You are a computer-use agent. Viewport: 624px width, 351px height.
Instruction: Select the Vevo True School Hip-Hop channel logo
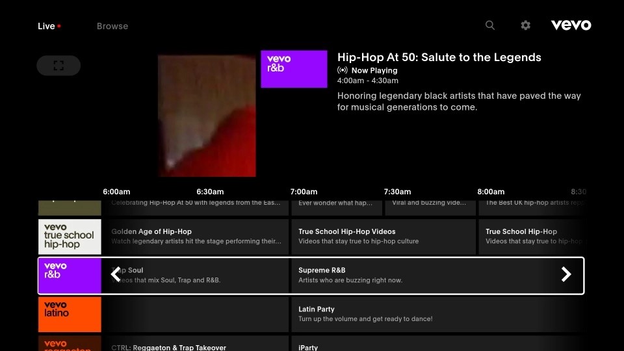click(70, 237)
